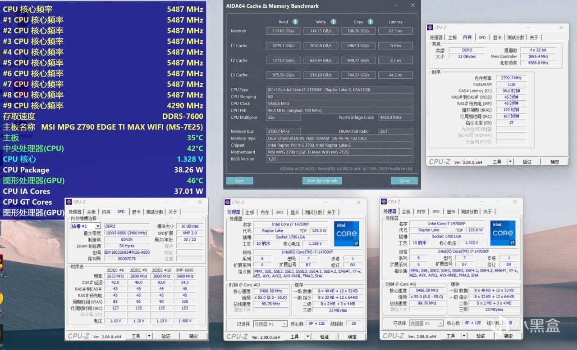Click 确定 in the 1.326 V CPU-Z window

[x=352, y=337]
